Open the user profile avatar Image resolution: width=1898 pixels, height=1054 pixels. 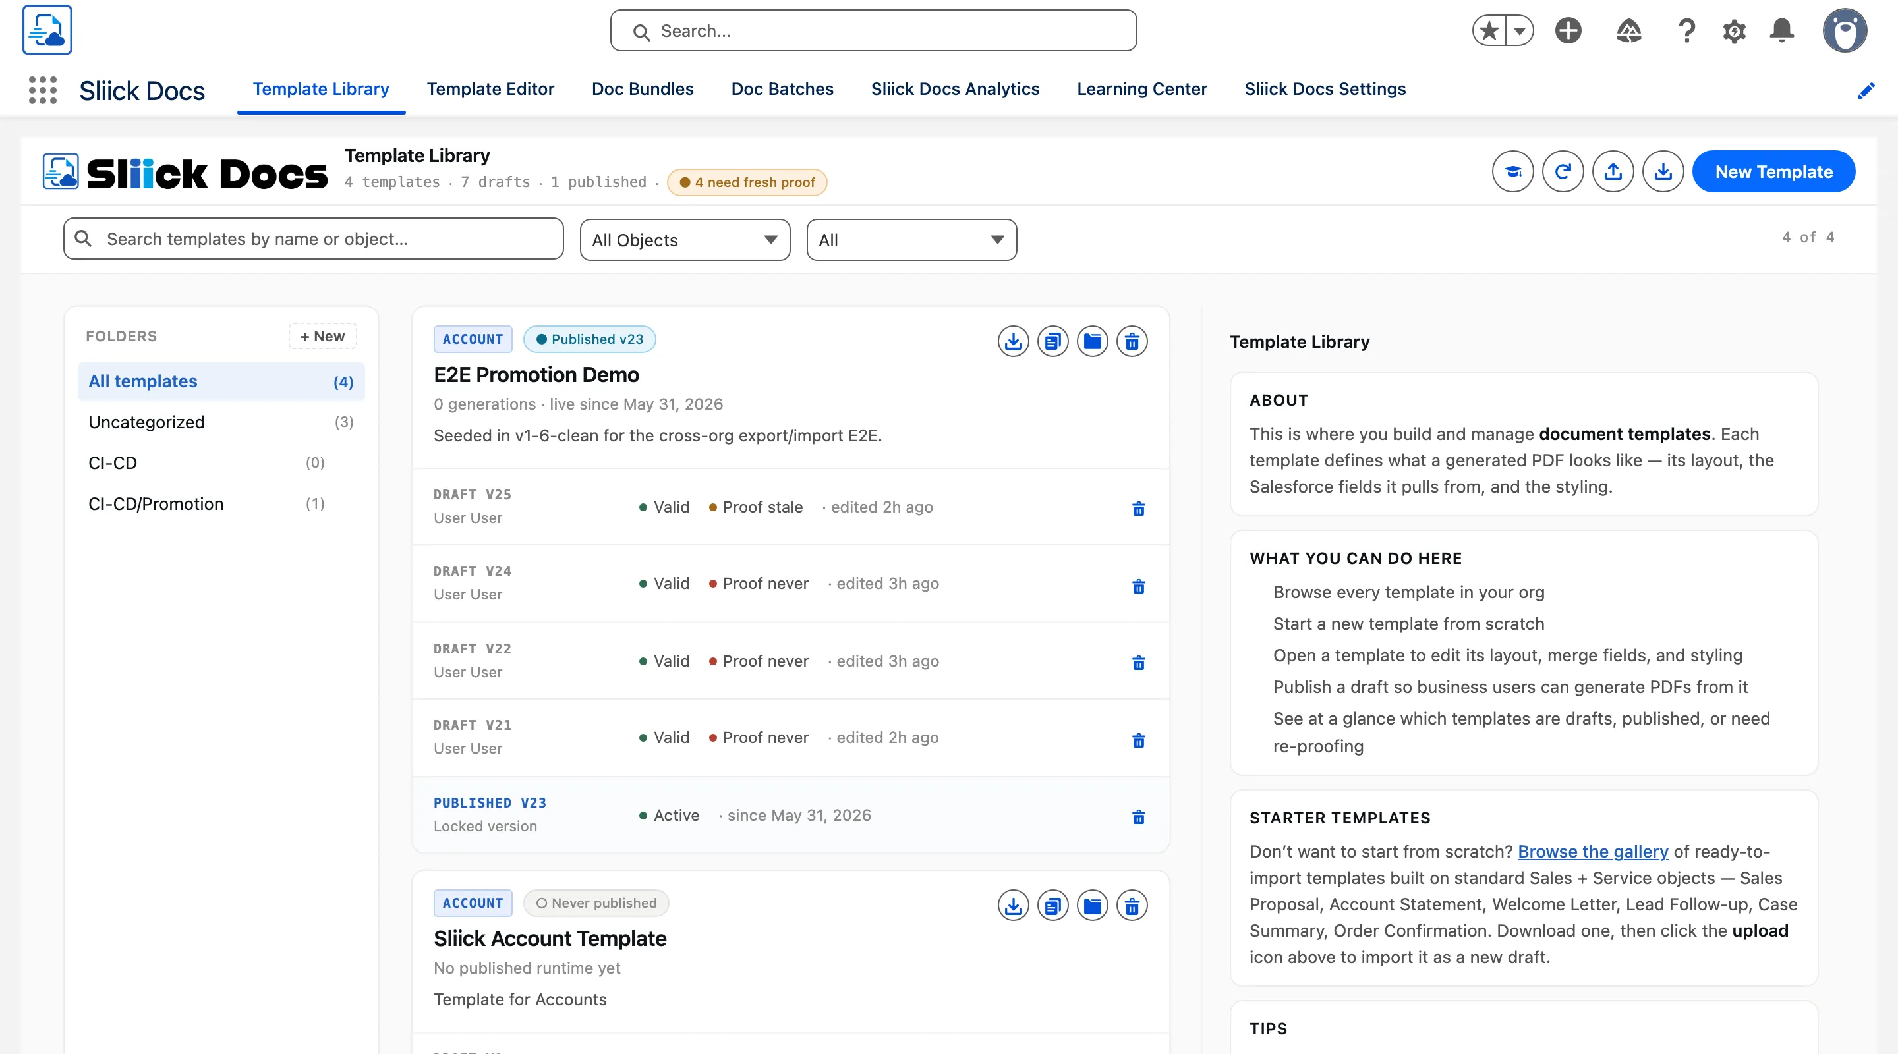click(1844, 31)
